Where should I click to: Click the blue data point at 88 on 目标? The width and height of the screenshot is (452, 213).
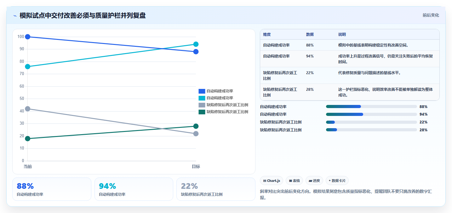point(196,52)
